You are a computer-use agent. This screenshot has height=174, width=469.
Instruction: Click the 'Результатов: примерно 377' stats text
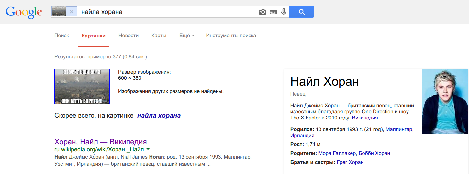[101, 57]
